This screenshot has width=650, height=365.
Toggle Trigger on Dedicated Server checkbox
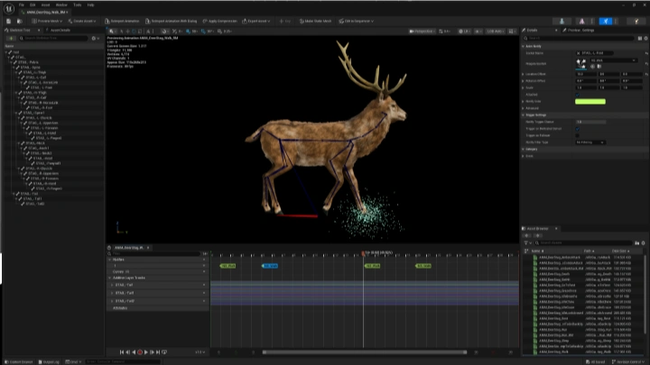tap(578, 129)
